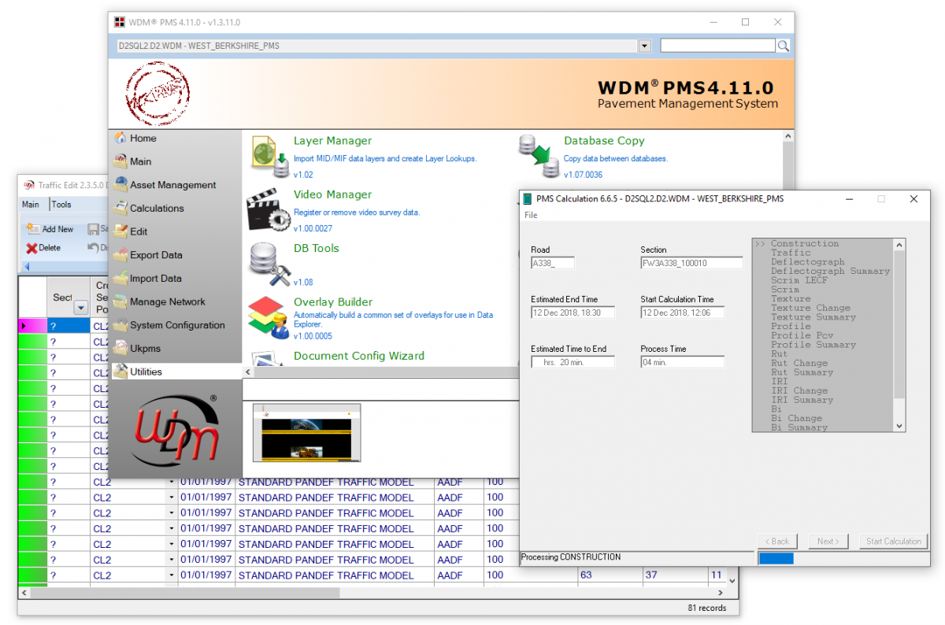
Task: Open the Sect column filter dropdown
Action: pos(80,308)
